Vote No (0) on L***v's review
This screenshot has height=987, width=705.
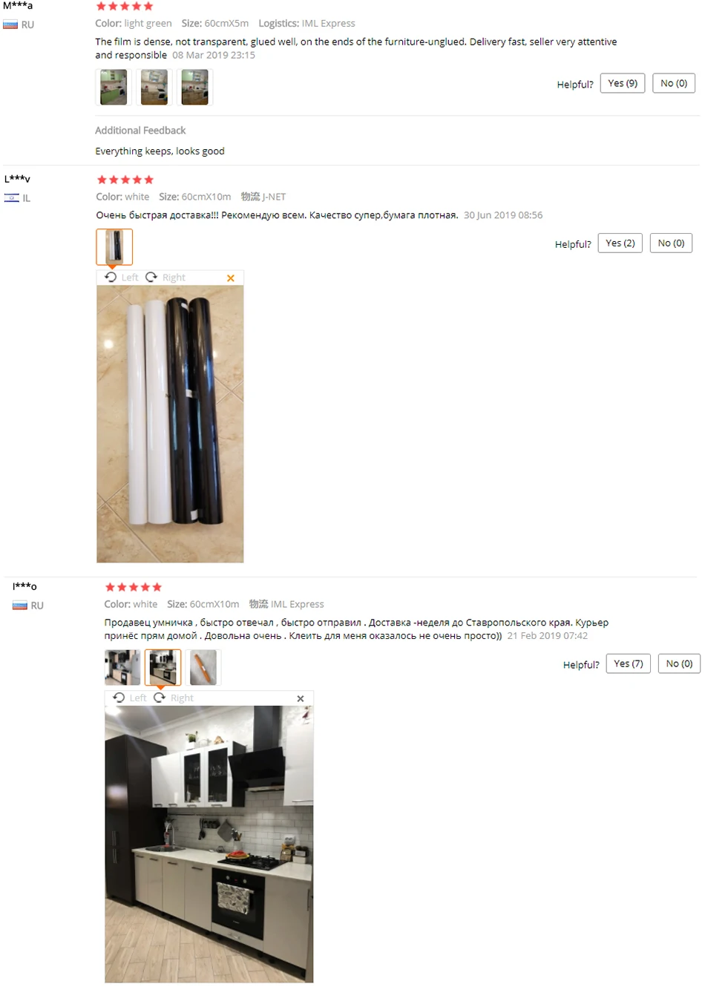672,243
